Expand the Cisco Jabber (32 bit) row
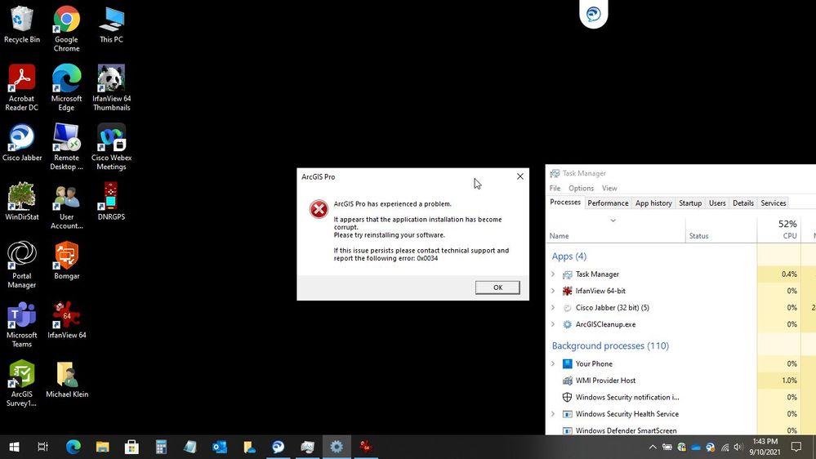Screen dimensions: 816x459 553,308
